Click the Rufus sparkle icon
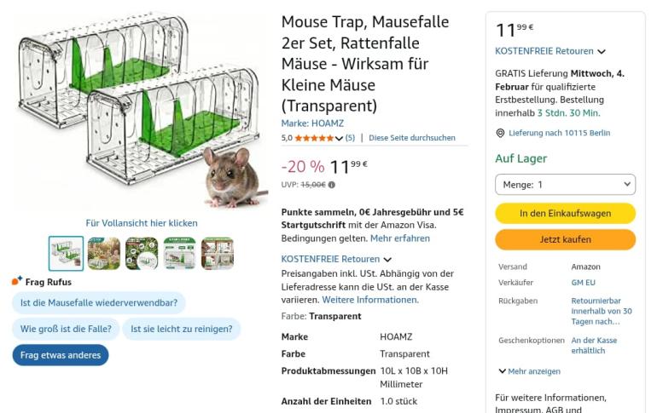 (x=16, y=281)
